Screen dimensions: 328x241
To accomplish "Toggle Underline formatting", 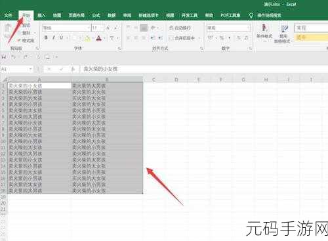I will (61, 38).
